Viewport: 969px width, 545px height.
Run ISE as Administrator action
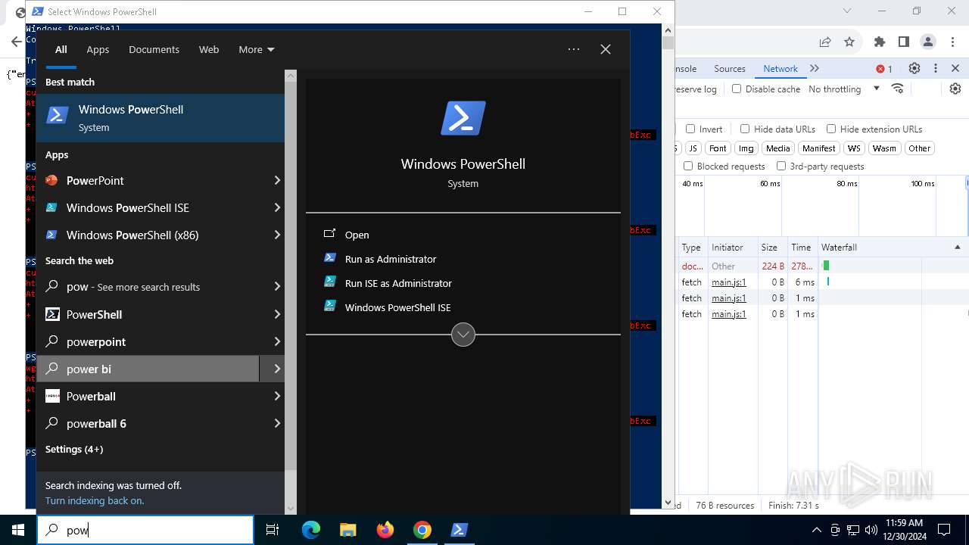(397, 283)
